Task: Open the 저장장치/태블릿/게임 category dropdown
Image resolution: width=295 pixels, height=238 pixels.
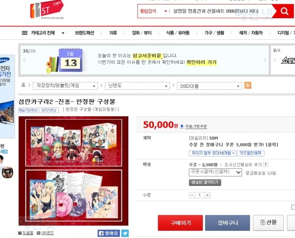Action: pos(65,86)
